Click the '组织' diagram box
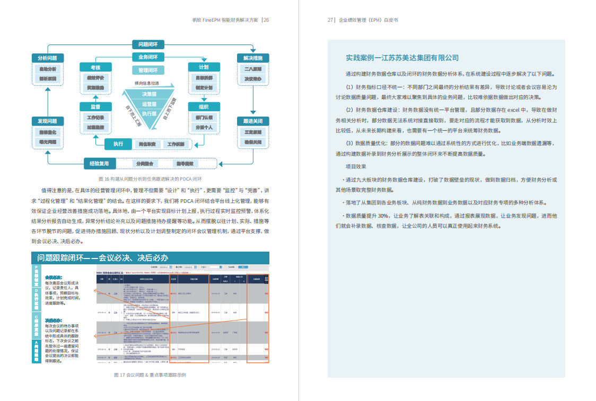The width and height of the screenshot is (596, 401). click(204, 106)
